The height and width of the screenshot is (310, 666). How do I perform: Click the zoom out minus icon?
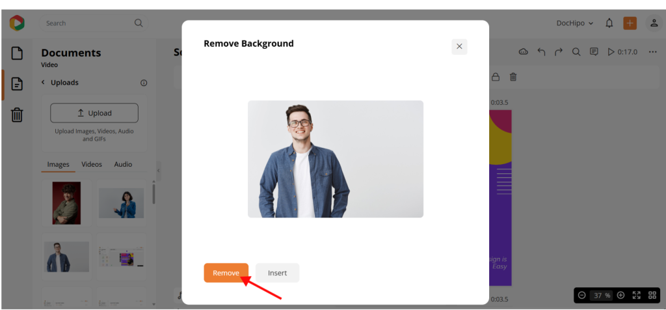[582, 295]
